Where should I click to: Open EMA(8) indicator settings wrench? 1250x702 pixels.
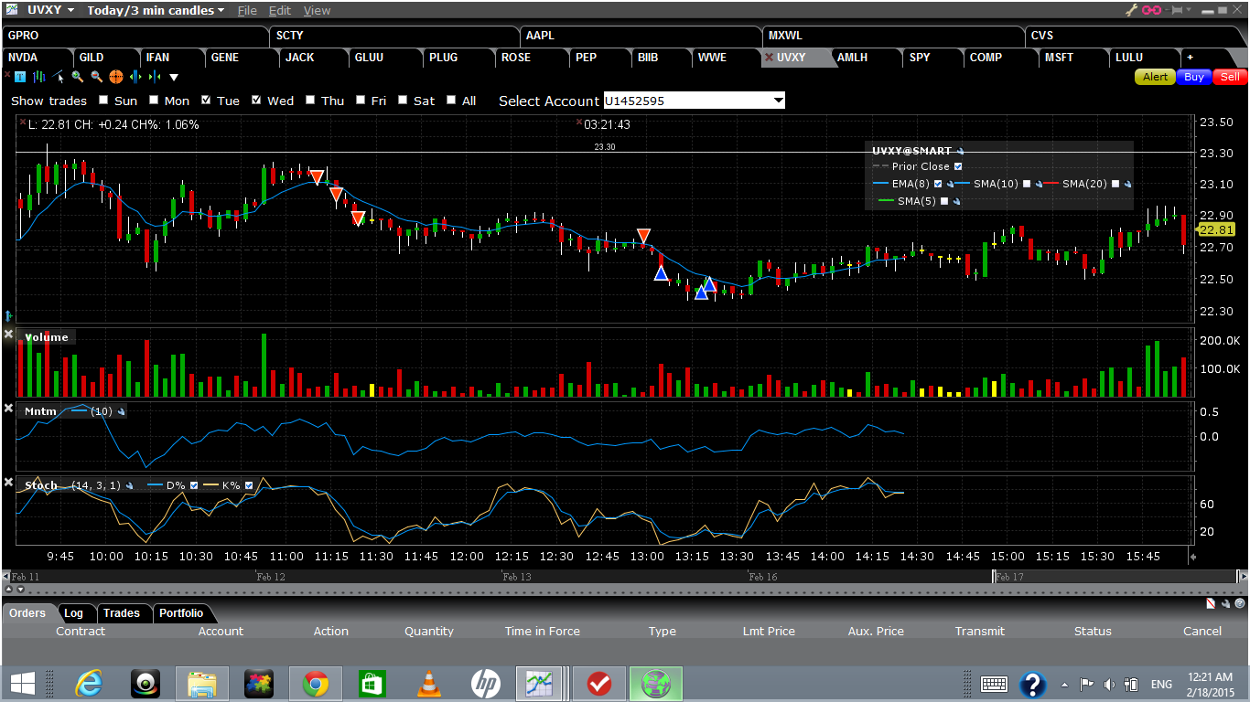[x=950, y=185]
